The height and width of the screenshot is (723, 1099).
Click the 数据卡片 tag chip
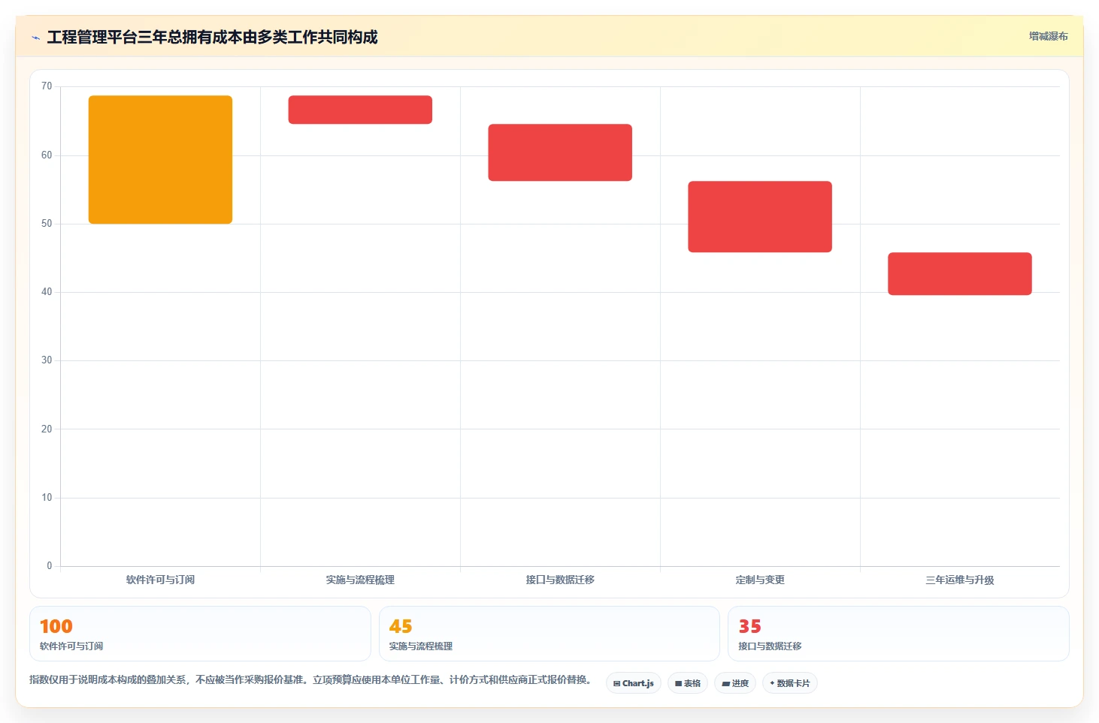click(x=790, y=683)
